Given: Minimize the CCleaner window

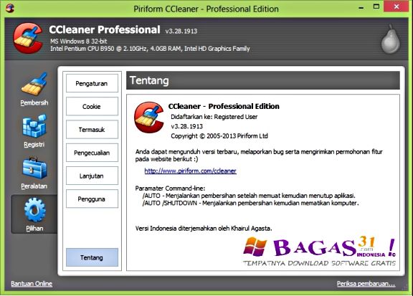Looking at the screenshot, I should tap(361, 8).
